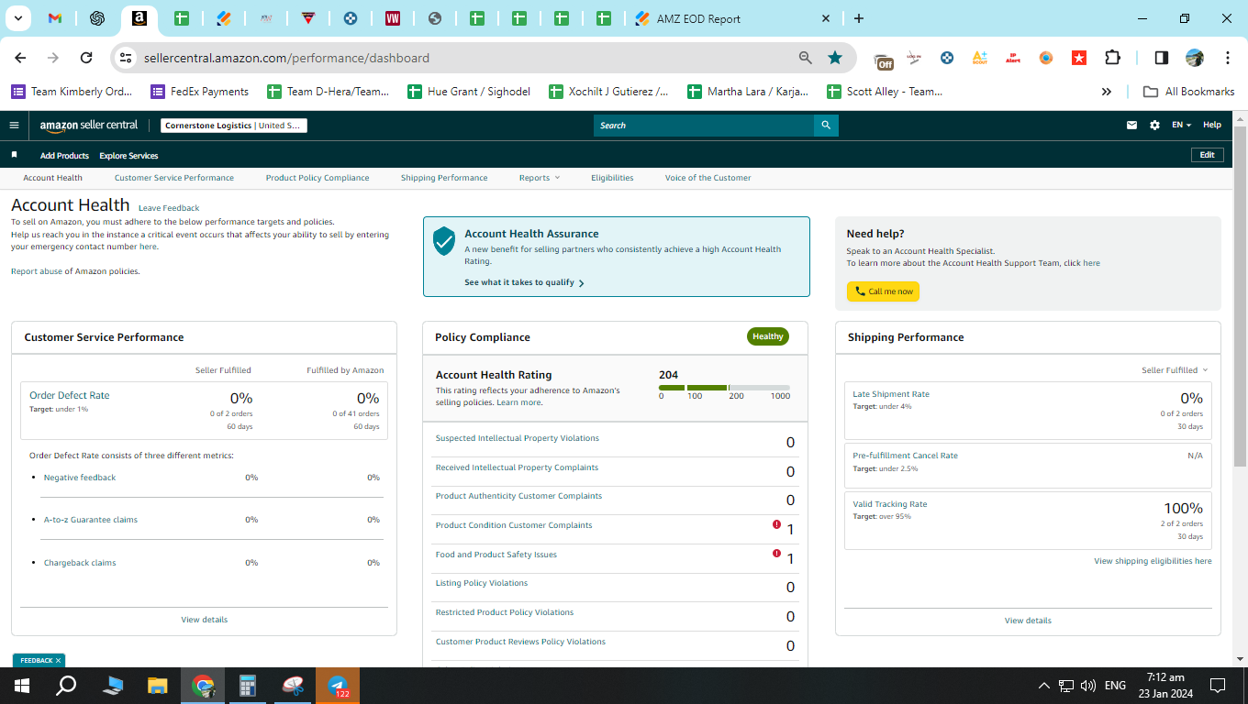Open the Product Policy Compliance tab
The width and height of the screenshot is (1248, 704).
click(318, 178)
